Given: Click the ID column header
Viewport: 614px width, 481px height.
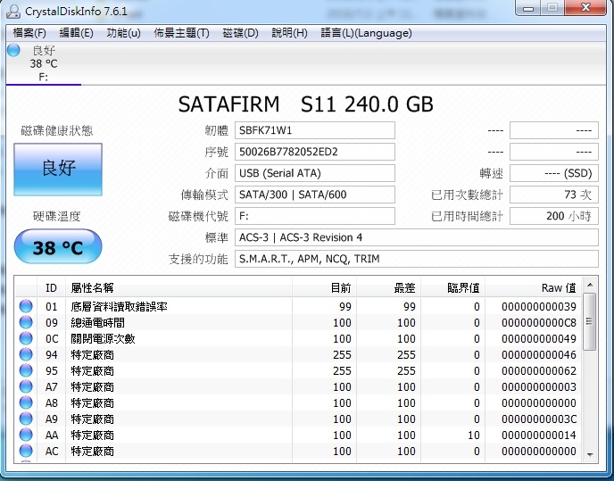Looking at the screenshot, I should click(51, 288).
